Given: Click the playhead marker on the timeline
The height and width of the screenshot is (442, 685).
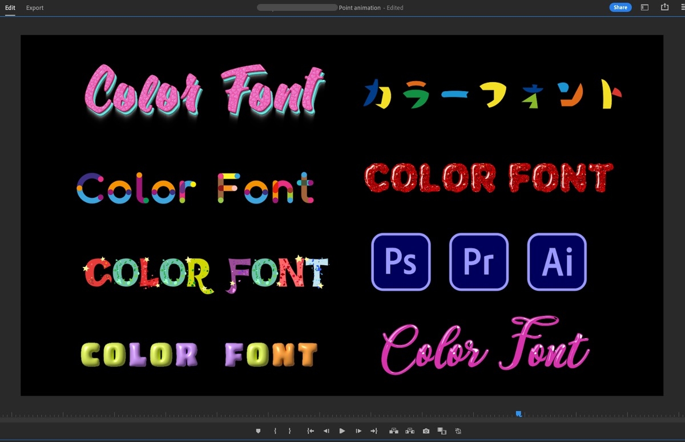Looking at the screenshot, I should 518,413.
